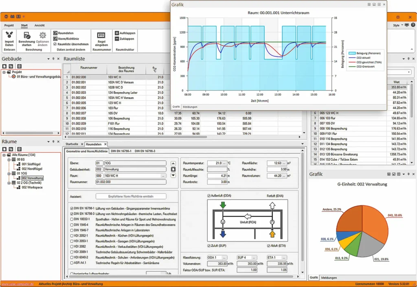Click the Zuklappen minus icon
The width and height of the screenshot is (417, 287).
point(117,39)
